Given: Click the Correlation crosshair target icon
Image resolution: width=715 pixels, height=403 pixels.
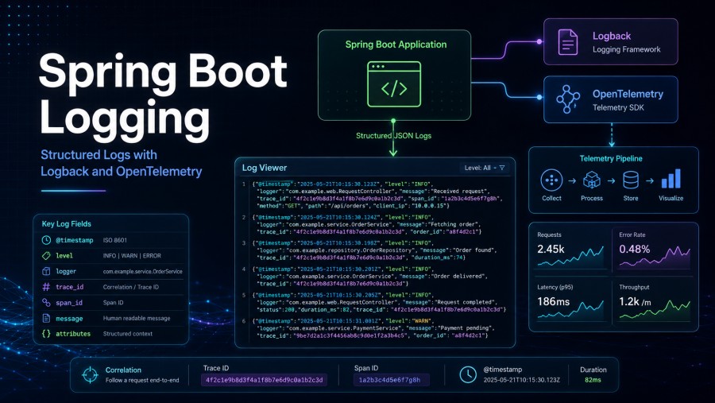Looking at the screenshot, I should 90,374.
